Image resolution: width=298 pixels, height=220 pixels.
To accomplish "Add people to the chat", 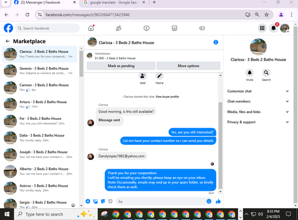I will click(x=142, y=76).
